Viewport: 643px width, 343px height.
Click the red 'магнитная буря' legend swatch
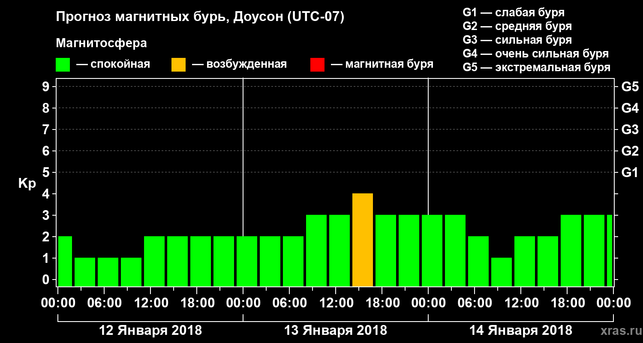(317, 64)
